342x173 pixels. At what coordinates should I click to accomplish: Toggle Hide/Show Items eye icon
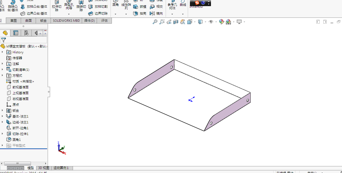coord(211,22)
